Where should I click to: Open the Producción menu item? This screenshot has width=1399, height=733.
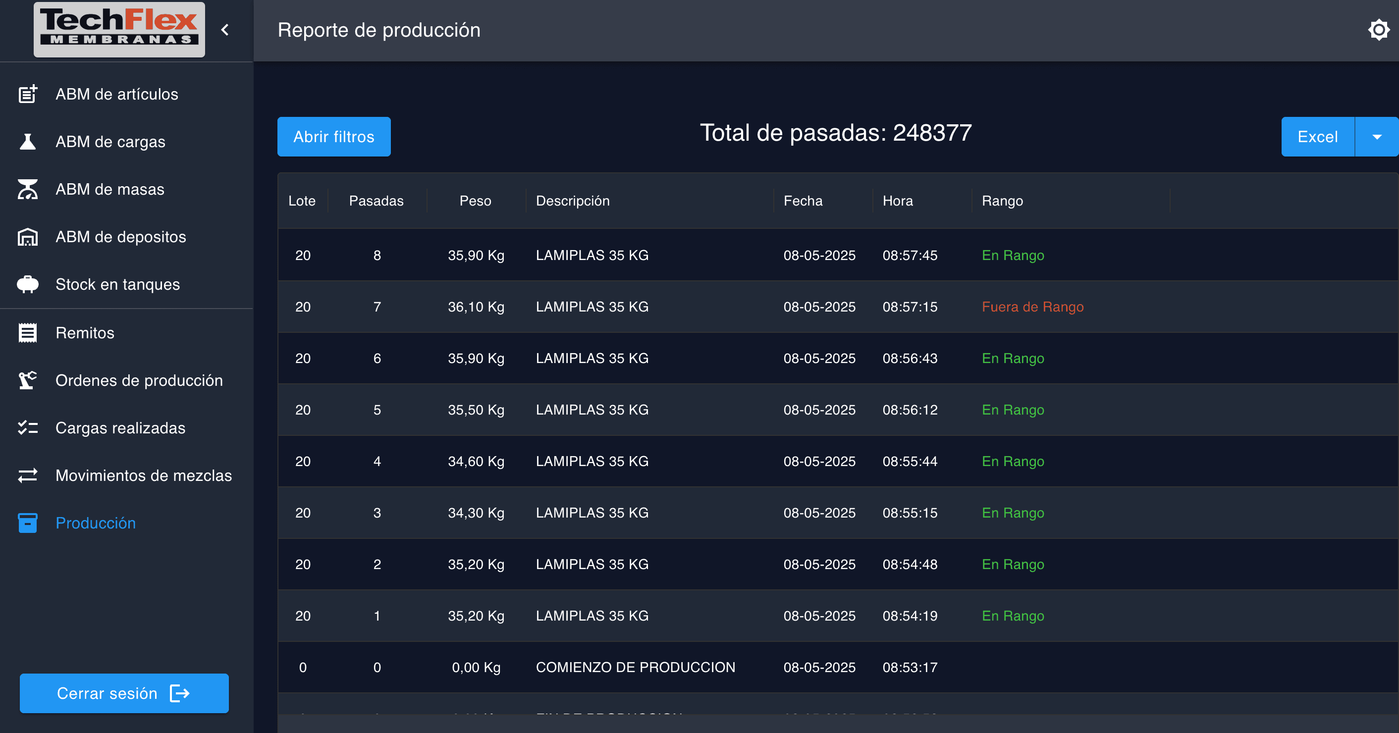[x=96, y=523]
